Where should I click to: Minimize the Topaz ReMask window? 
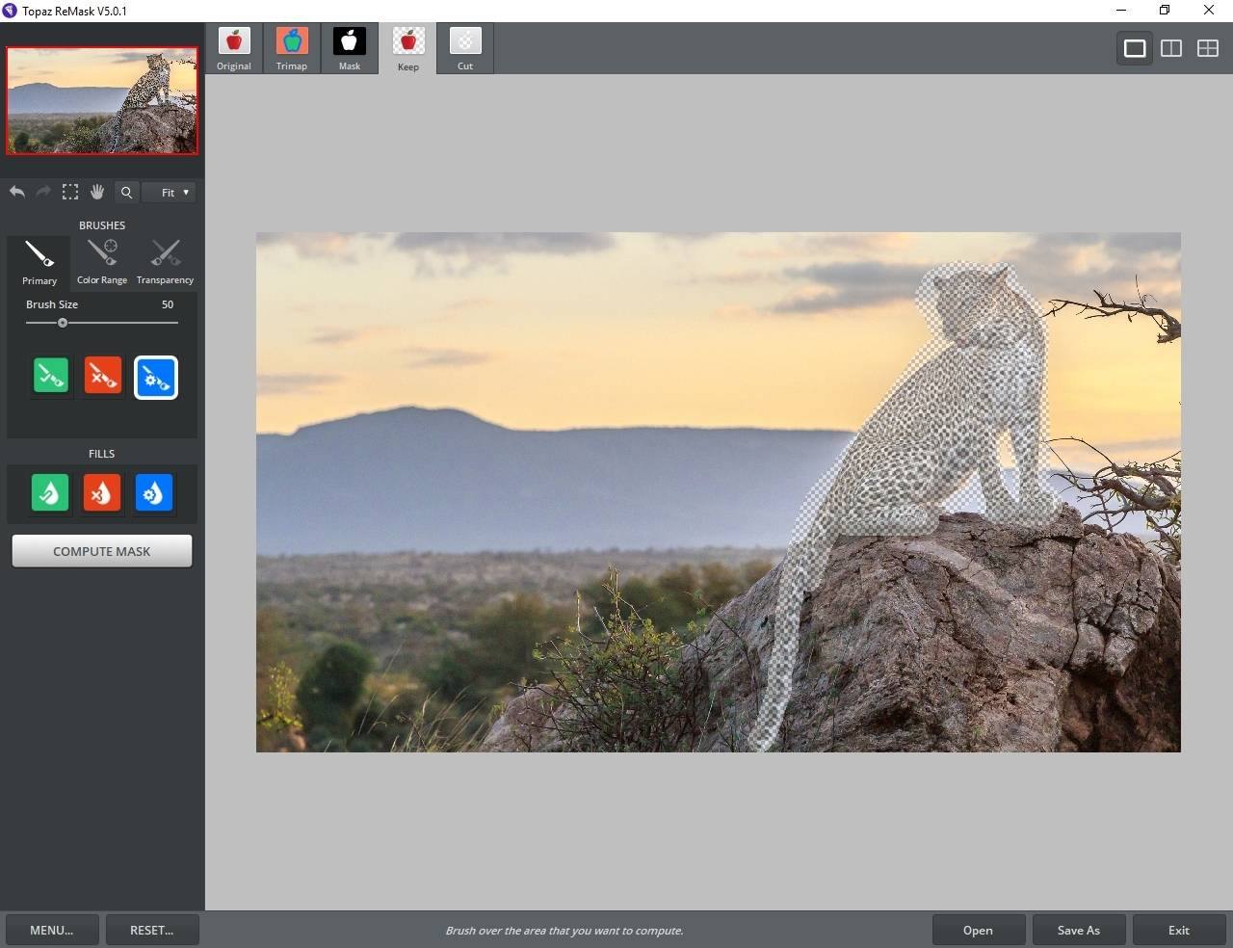tap(1121, 11)
